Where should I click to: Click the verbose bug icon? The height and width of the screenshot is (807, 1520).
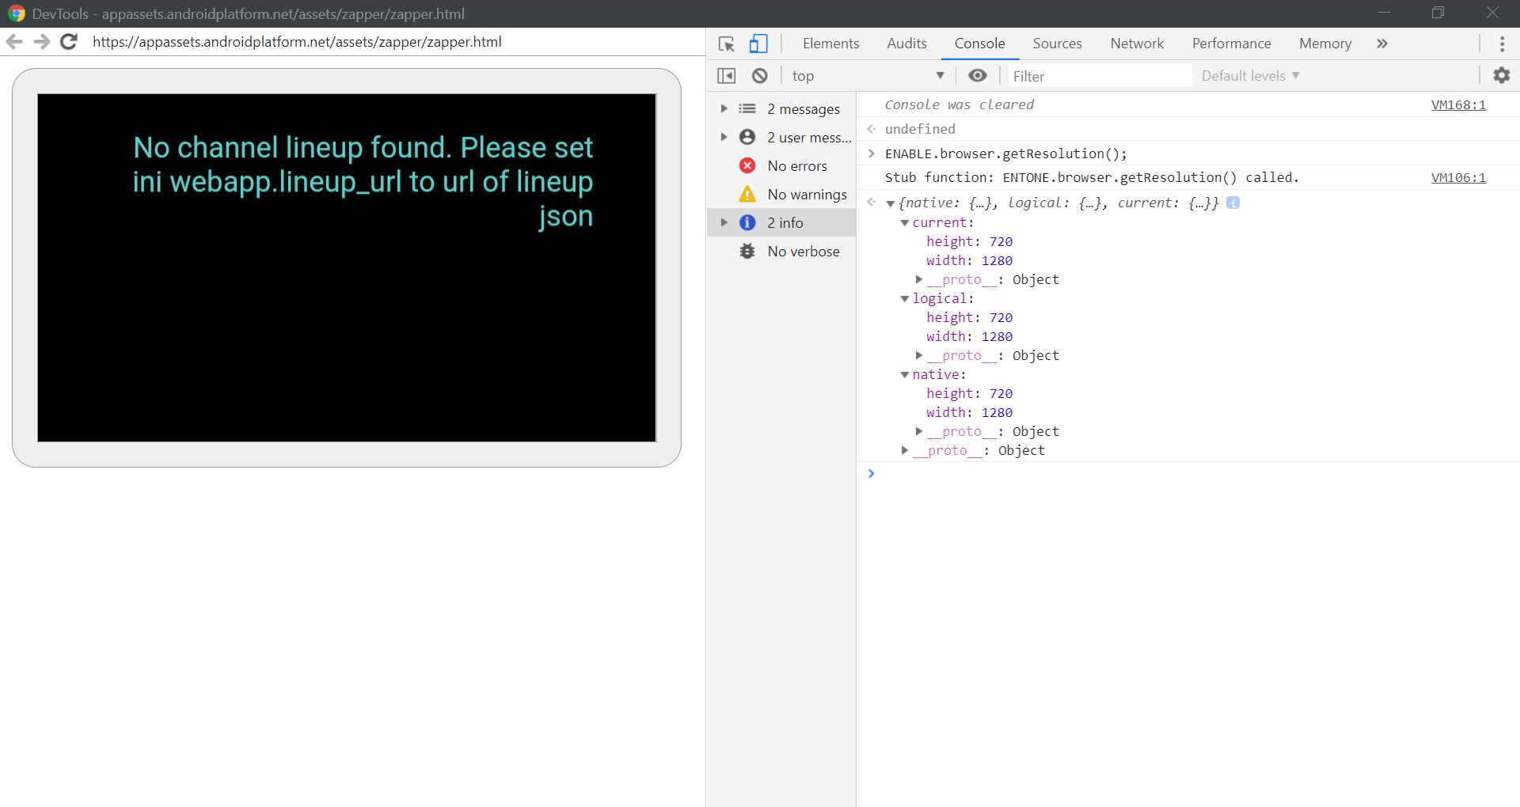[x=747, y=251]
